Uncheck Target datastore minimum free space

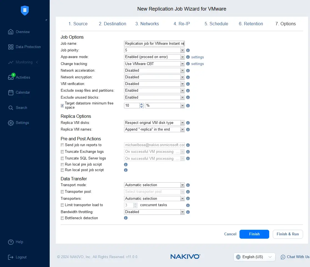pos(62,106)
